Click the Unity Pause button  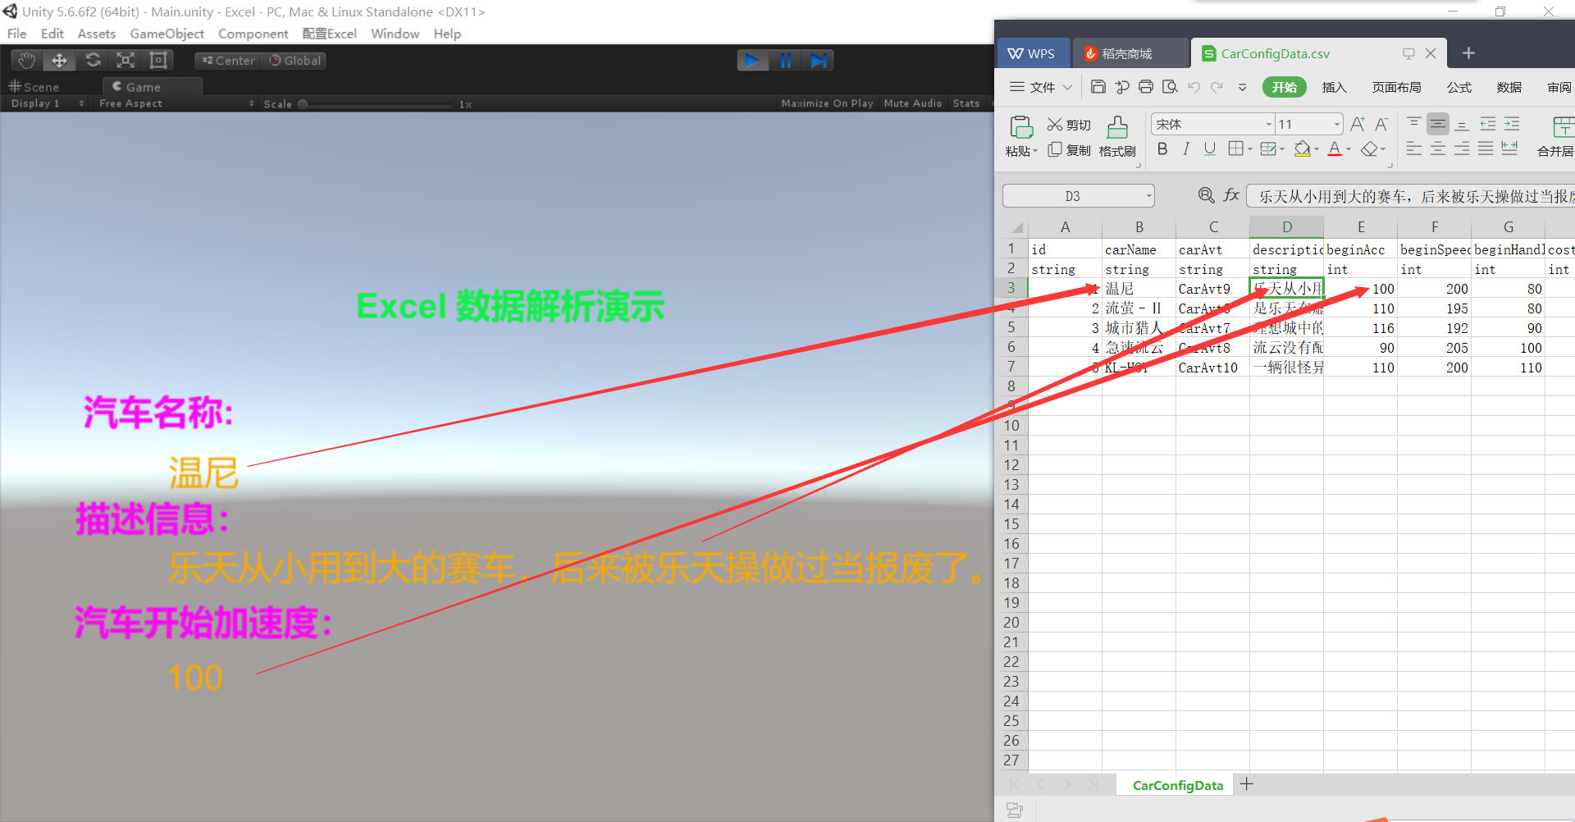785,61
